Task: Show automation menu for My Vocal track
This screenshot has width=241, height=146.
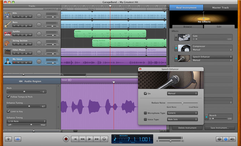Action: [x=30, y=62]
